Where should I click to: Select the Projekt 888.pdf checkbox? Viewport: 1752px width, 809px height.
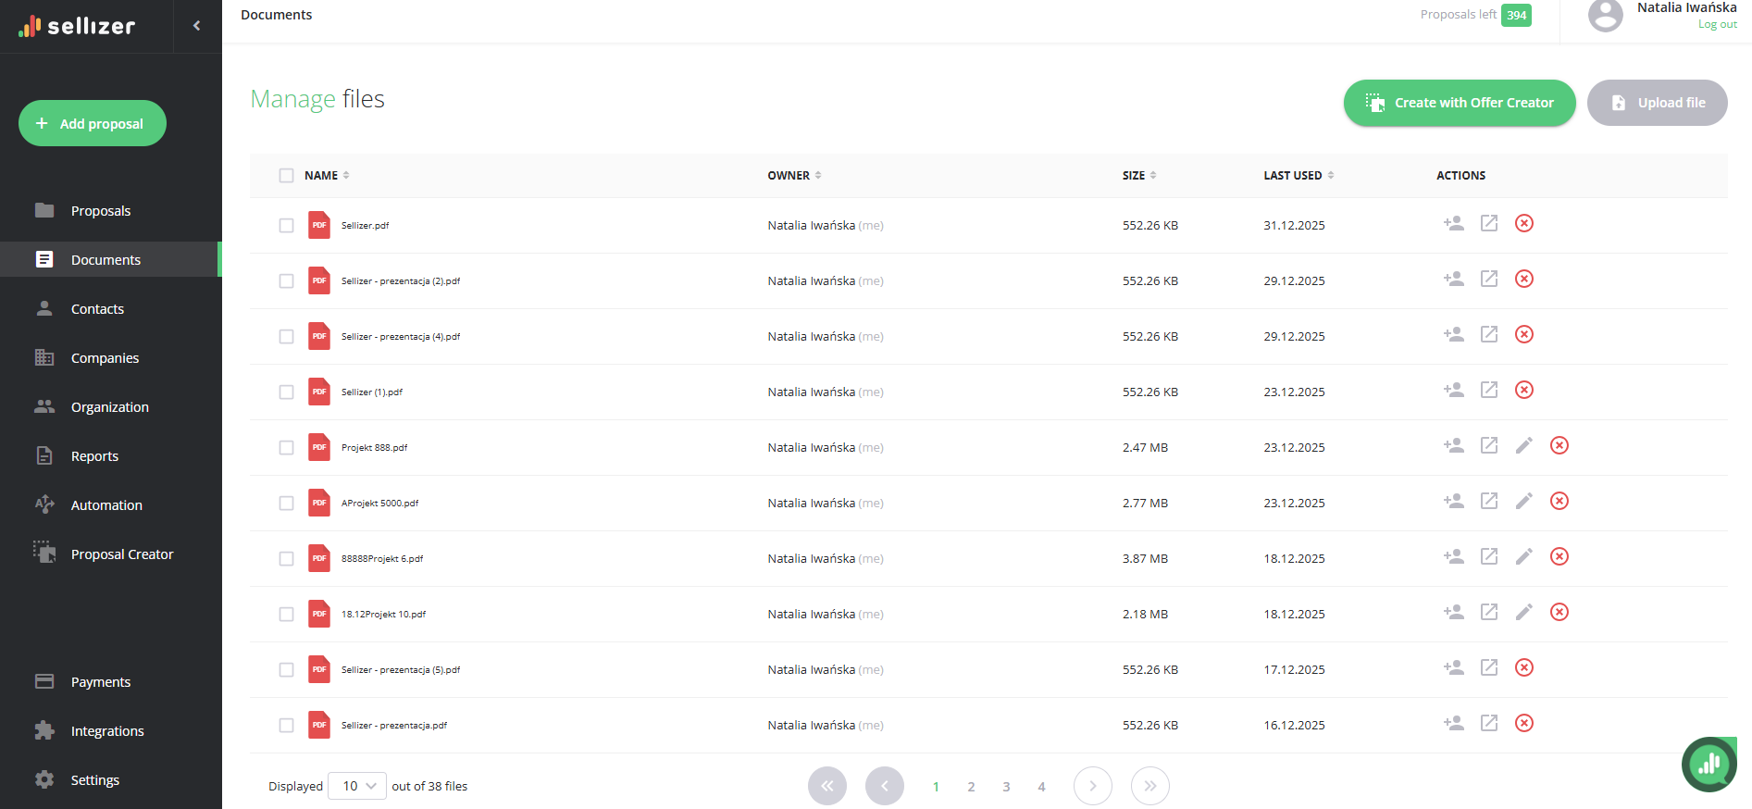tap(287, 448)
